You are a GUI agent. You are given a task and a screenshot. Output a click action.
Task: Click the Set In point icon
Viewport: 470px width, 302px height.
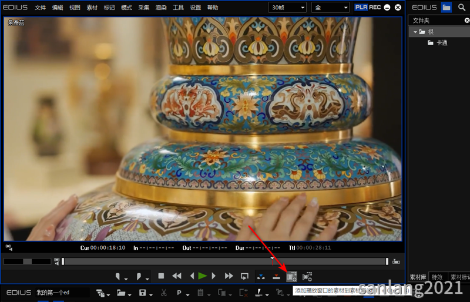point(118,276)
